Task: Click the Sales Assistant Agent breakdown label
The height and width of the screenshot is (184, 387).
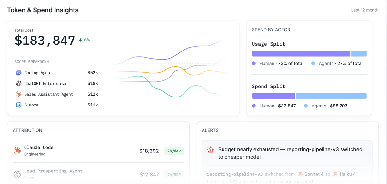Action: click(49, 94)
